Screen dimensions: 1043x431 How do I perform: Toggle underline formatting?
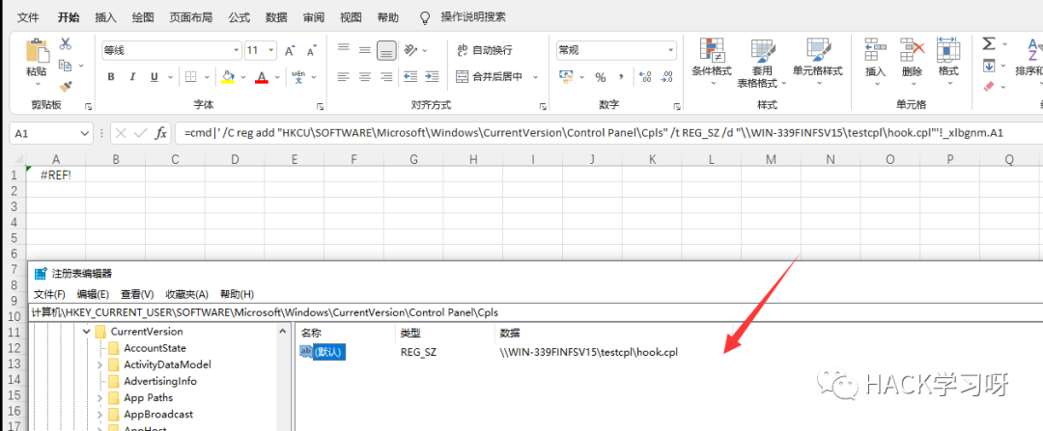click(x=155, y=77)
